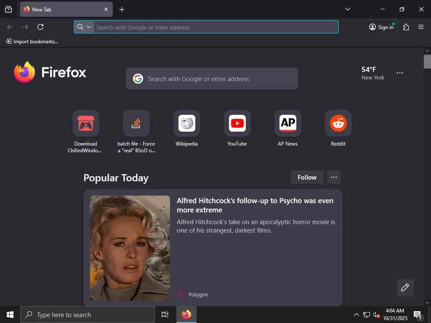Viewport: 431px width, 323px height.
Task: Close the New Tab tab
Action: [106, 9]
